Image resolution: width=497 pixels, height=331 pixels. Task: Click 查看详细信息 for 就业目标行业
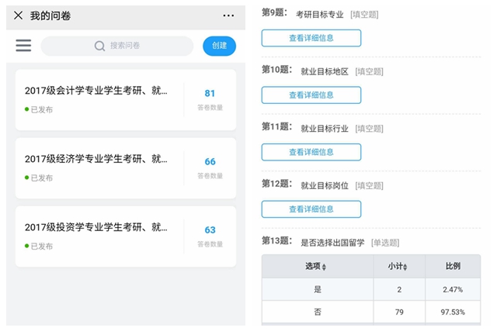pos(311,152)
